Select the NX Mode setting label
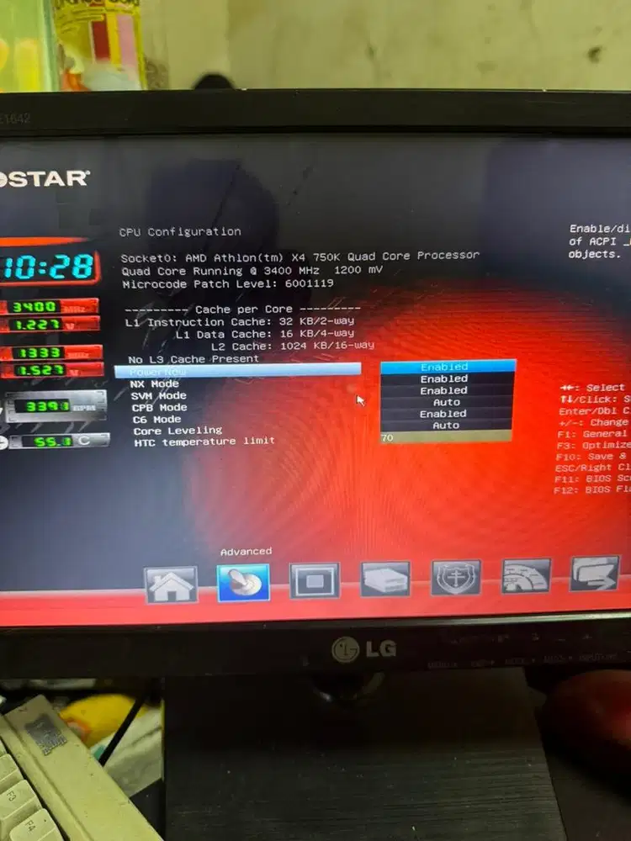Viewport: 631px width, 841px height. tap(155, 384)
